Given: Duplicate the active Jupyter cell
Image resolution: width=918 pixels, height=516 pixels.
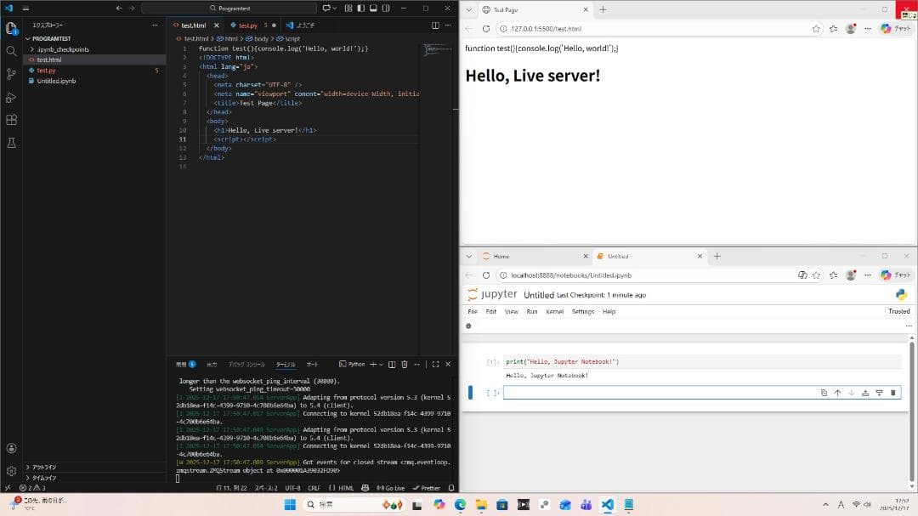Looking at the screenshot, I should coord(824,393).
